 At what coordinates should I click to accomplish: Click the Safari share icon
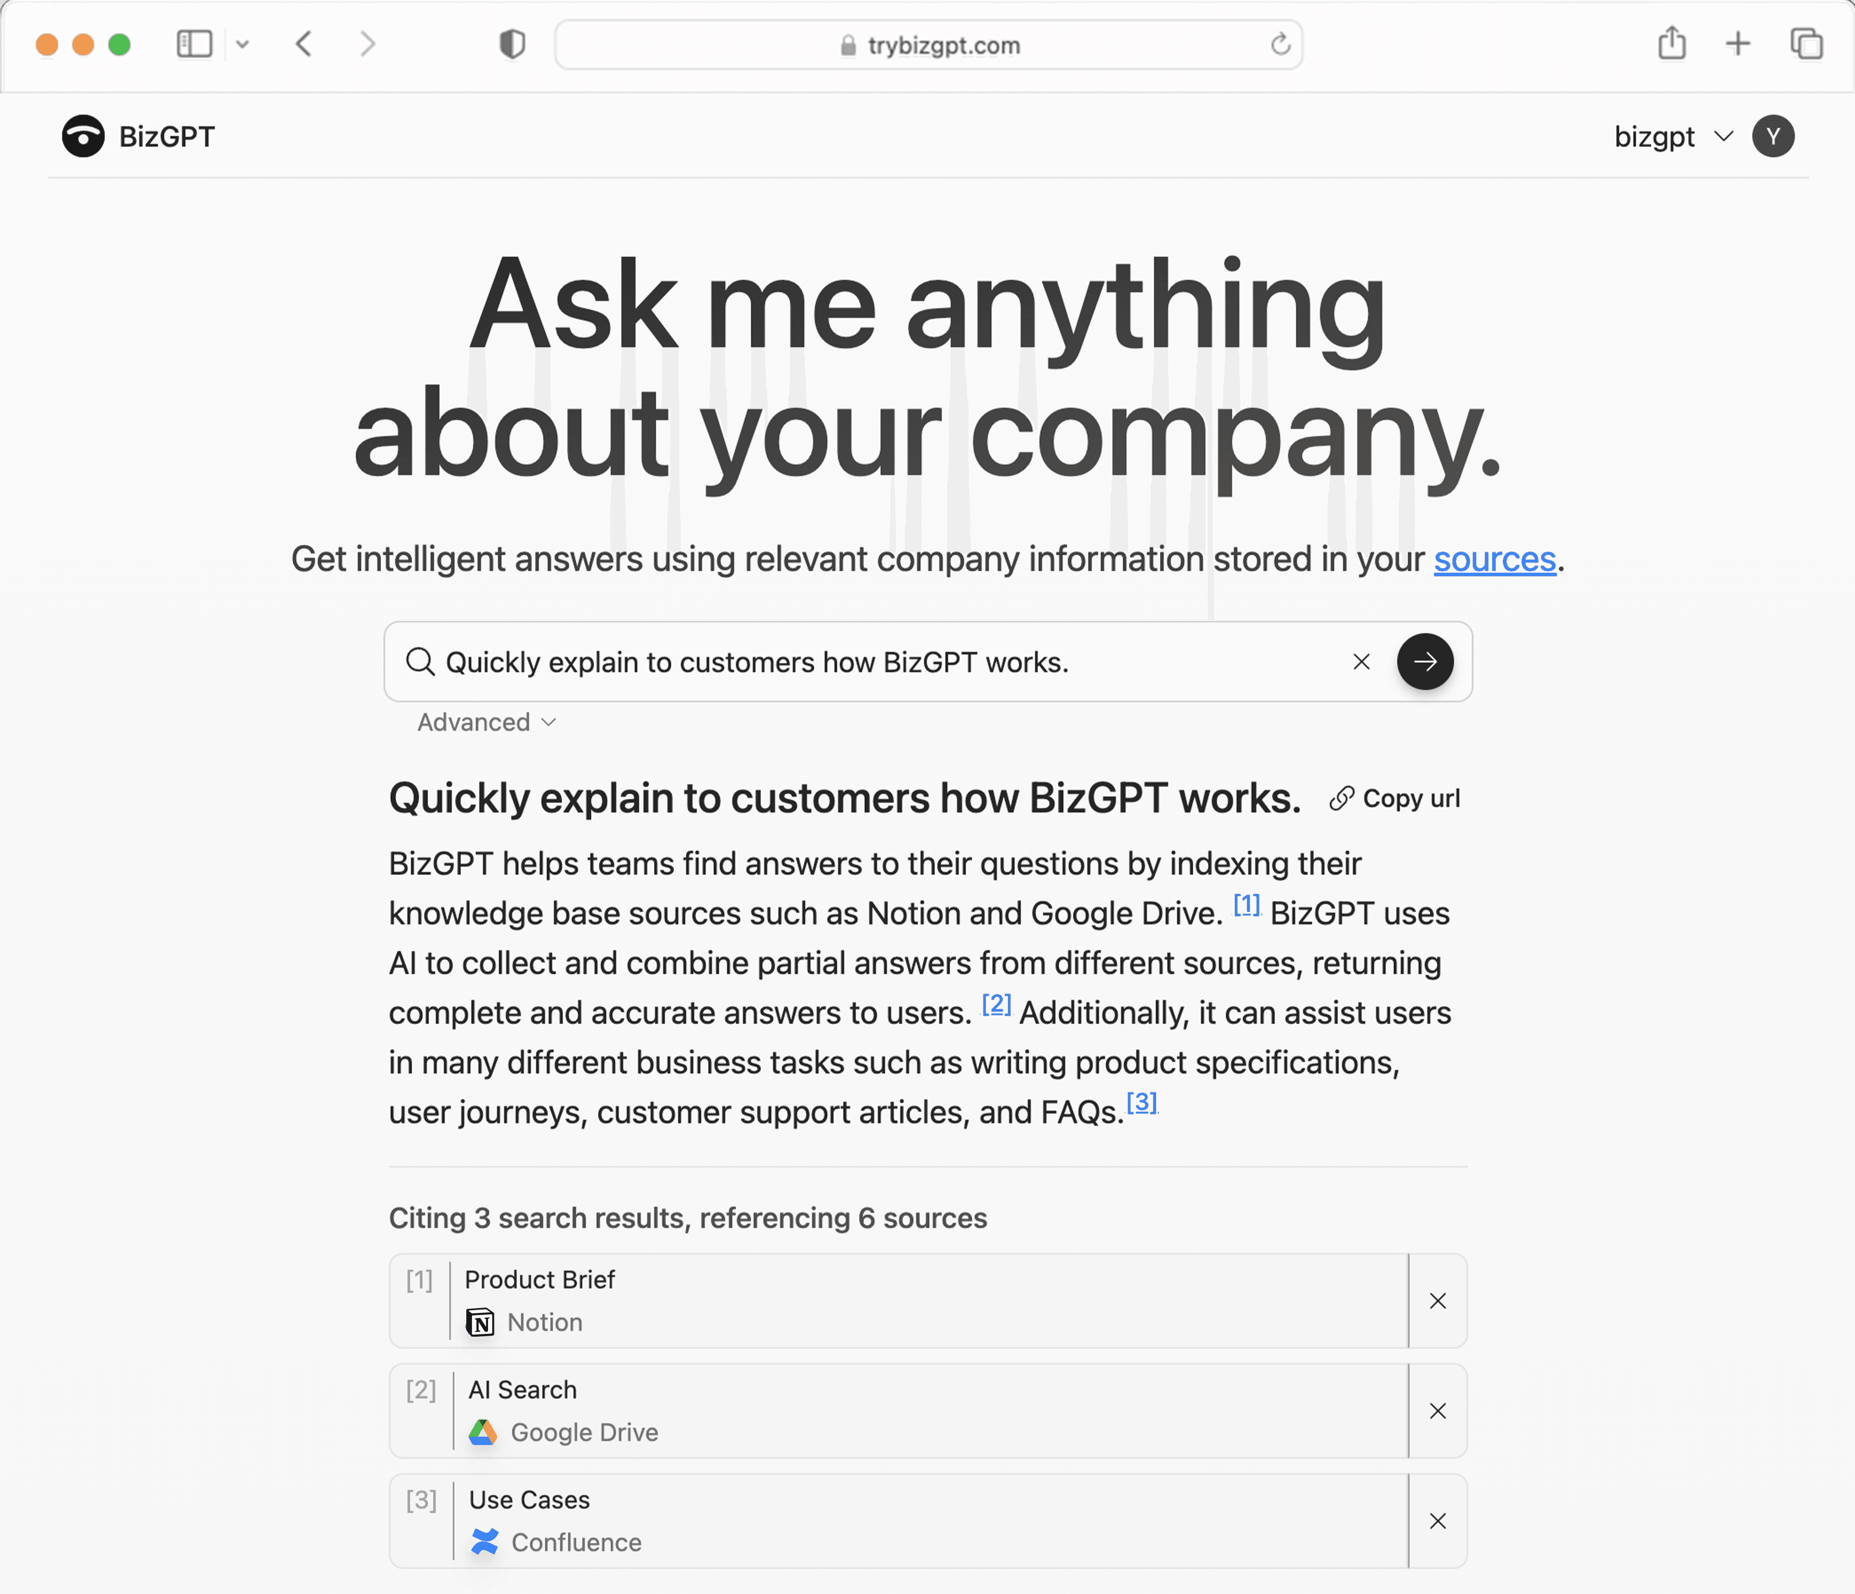pos(1672,43)
